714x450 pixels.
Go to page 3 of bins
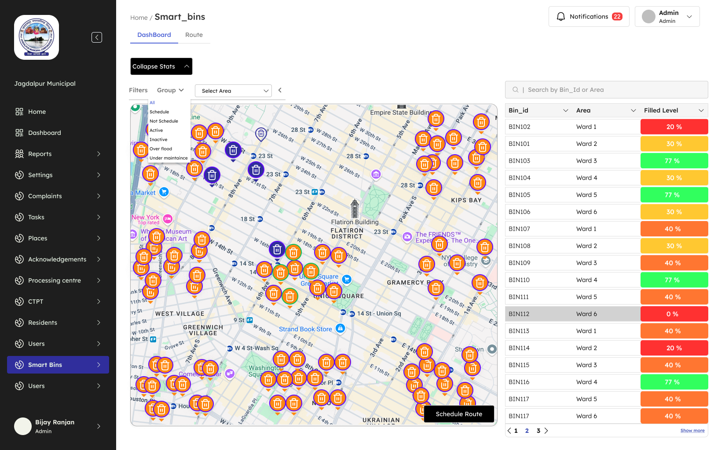(x=538, y=431)
